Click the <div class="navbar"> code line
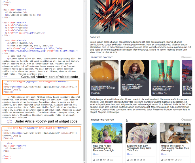The image size is (195, 163). 14,23
